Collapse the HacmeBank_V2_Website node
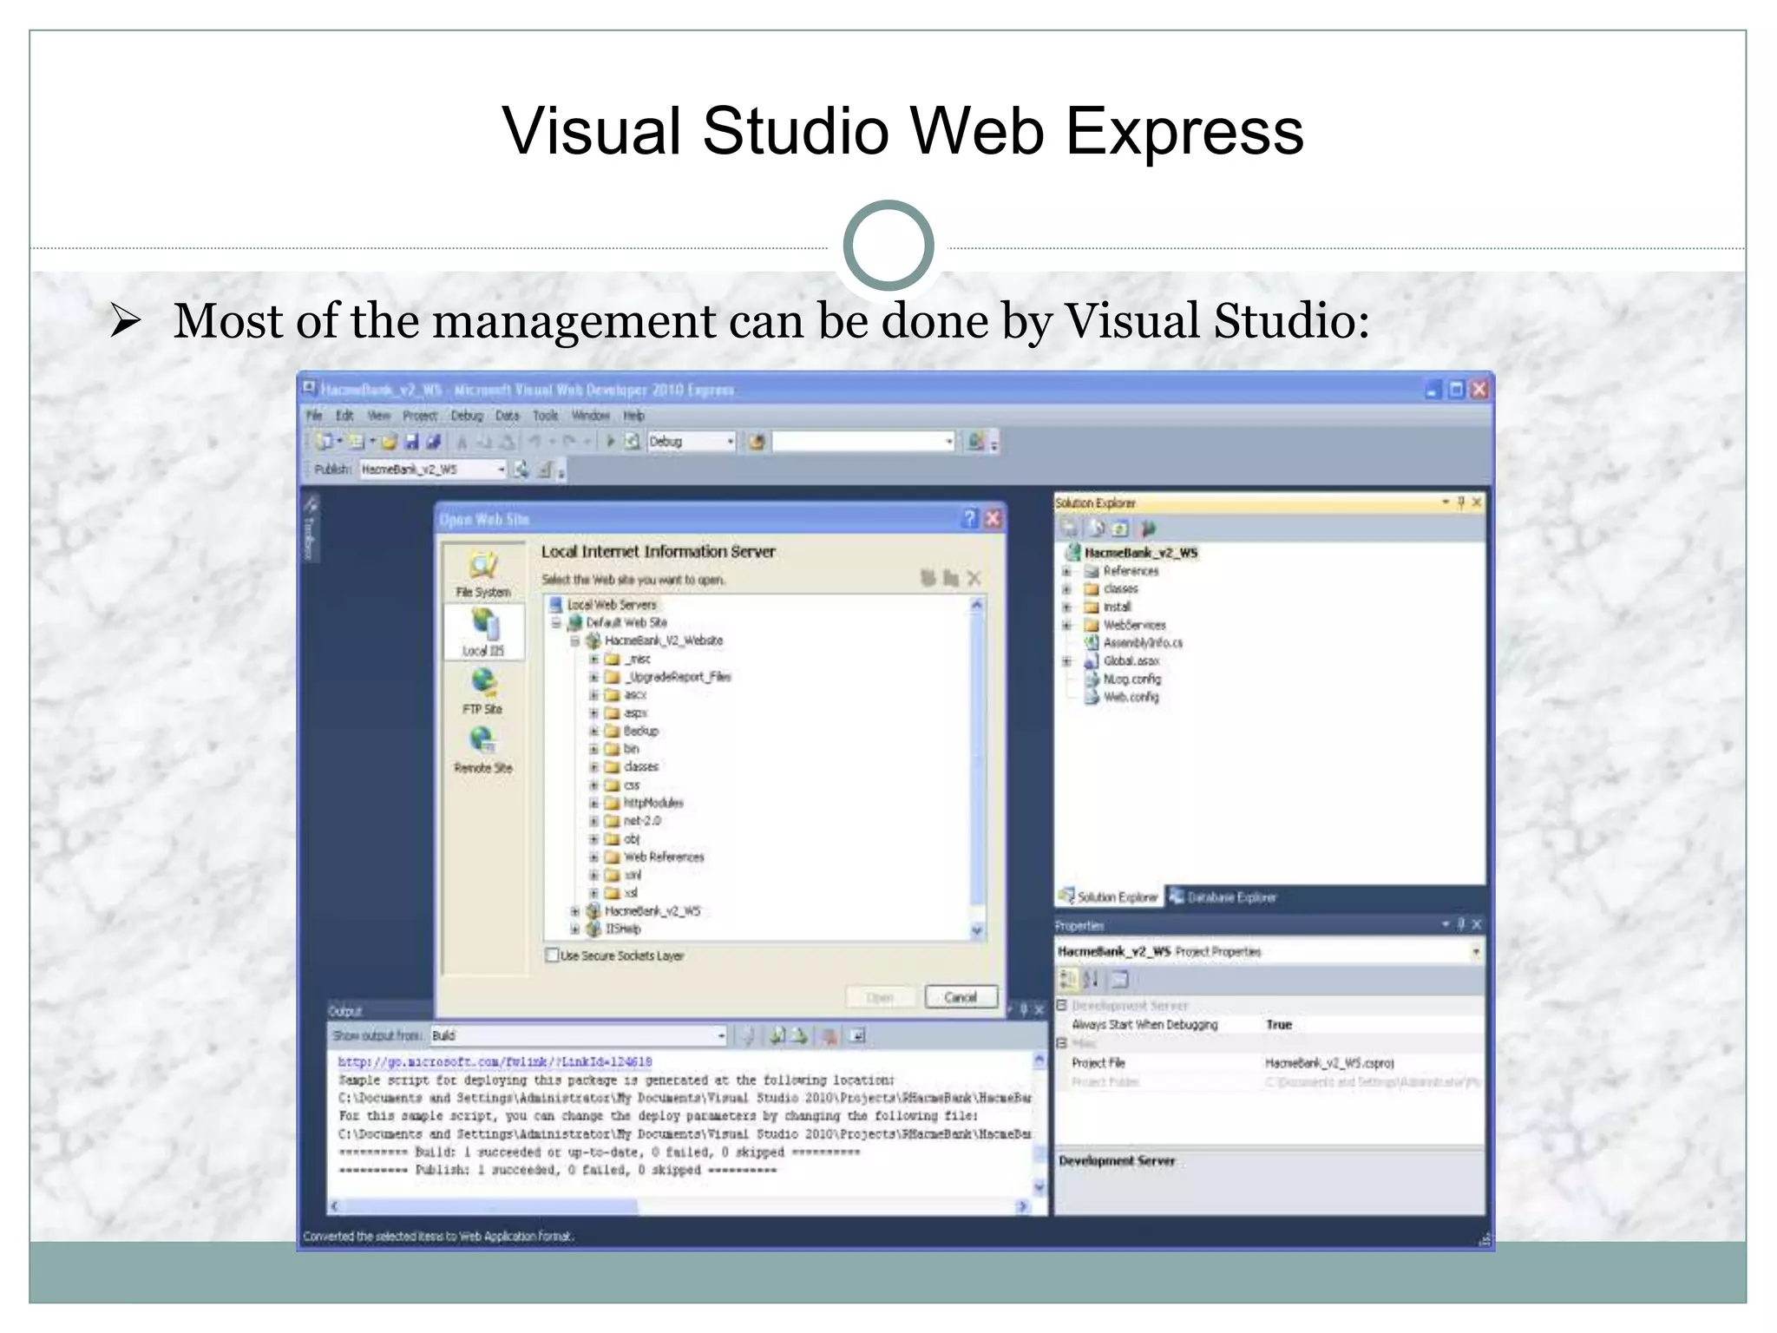The image size is (1777, 1333). [x=574, y=640]
